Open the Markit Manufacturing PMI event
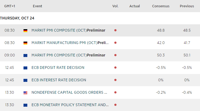Viewport: 200px width, 111px height. click(70, 43)
